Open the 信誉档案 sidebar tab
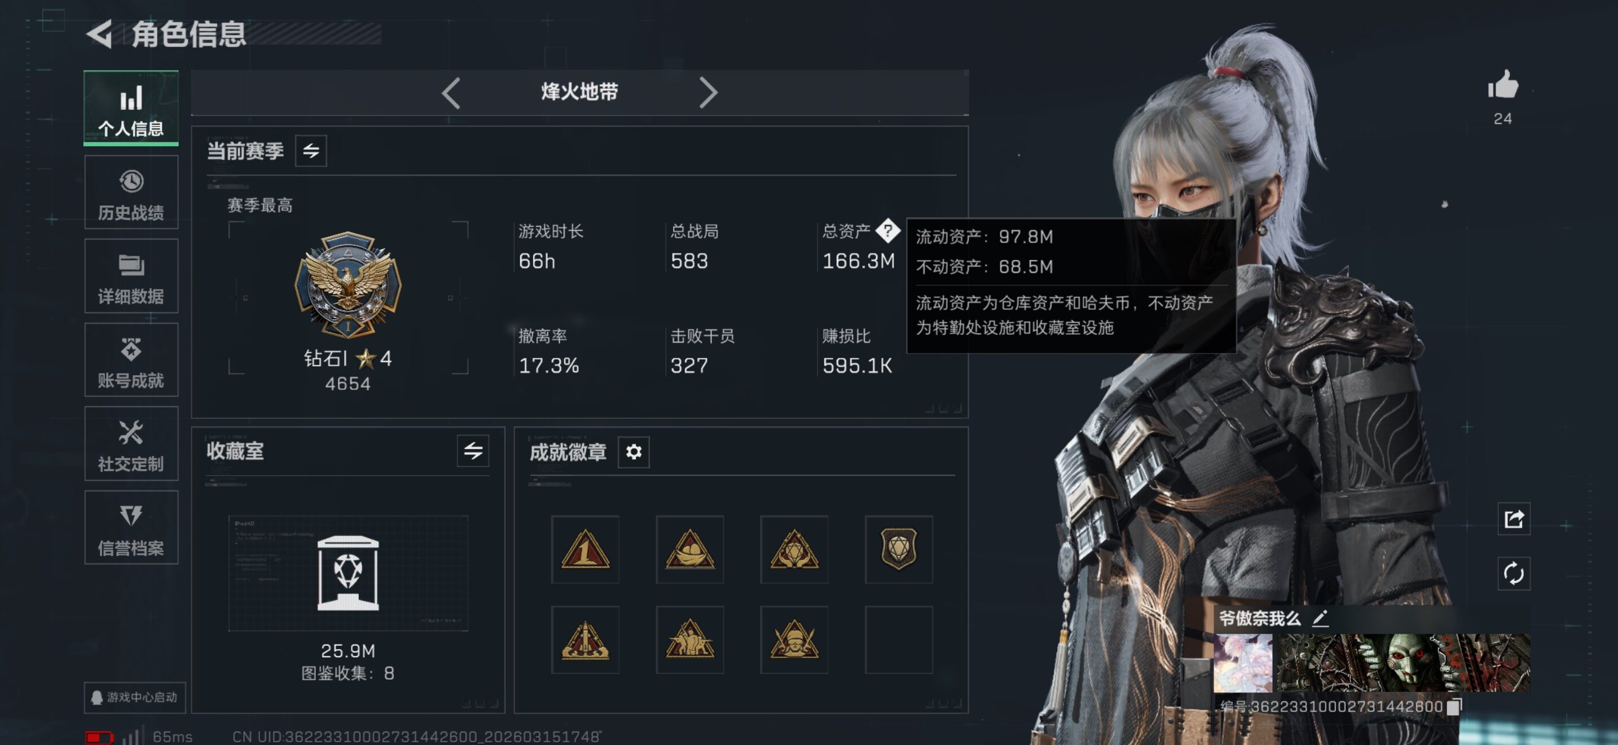Viewport: 1618px width, 745px height. click(131, 528)
